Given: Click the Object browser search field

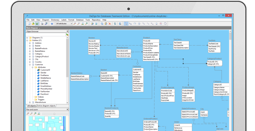Looking at the screenshot, I should tap(46, 34).
